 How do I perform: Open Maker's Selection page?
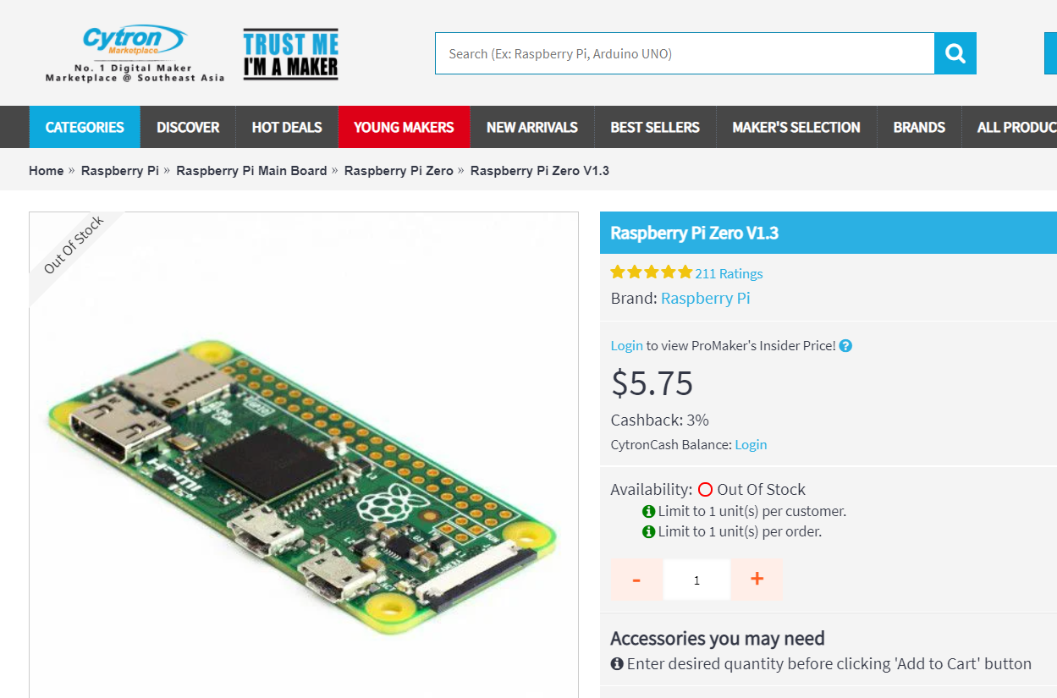(x=796, y=127)
